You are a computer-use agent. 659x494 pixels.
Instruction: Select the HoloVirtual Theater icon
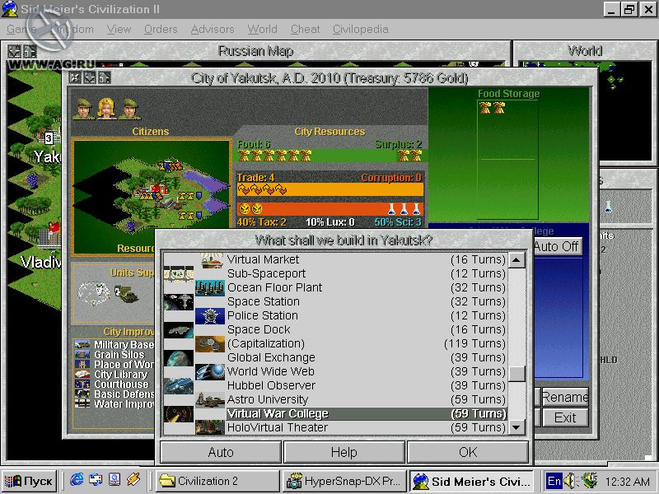click(x=210, y=427)
